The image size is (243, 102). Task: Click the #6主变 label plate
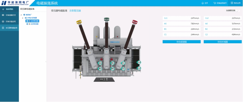pos(104,79)
